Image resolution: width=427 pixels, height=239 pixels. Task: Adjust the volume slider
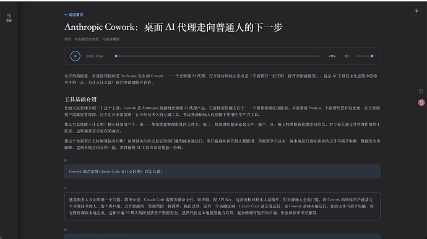pyautogui.click(x=364, y=56)
